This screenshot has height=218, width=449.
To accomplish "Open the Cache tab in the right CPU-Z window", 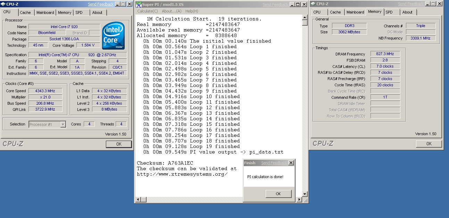I will click(x=335, y=12).
